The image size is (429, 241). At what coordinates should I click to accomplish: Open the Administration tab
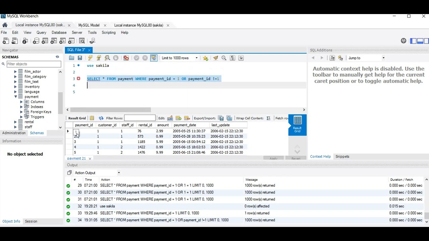pos(14,133)
